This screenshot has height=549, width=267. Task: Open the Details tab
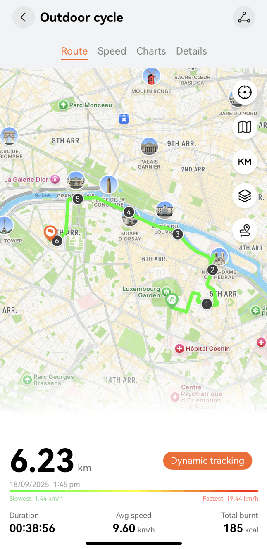point(191,51)
